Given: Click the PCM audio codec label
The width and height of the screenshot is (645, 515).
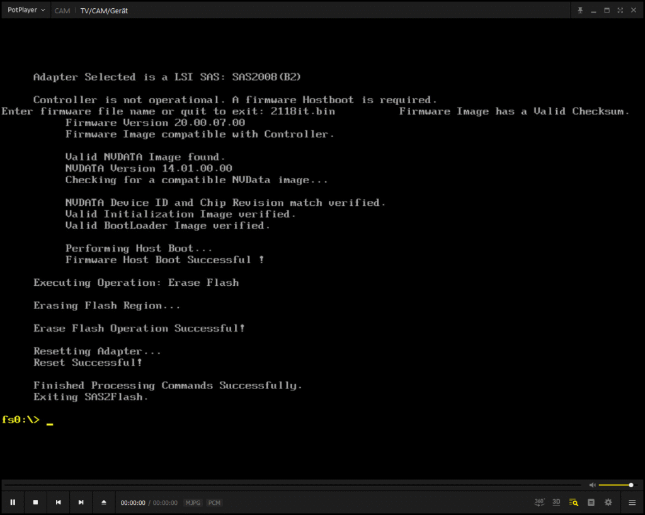Looking at the screenshot, I should [x=214, y=503].
